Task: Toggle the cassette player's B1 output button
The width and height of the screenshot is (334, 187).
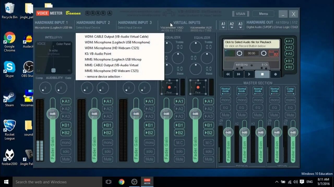Action: pyautogui.click(x=289, y=61)
